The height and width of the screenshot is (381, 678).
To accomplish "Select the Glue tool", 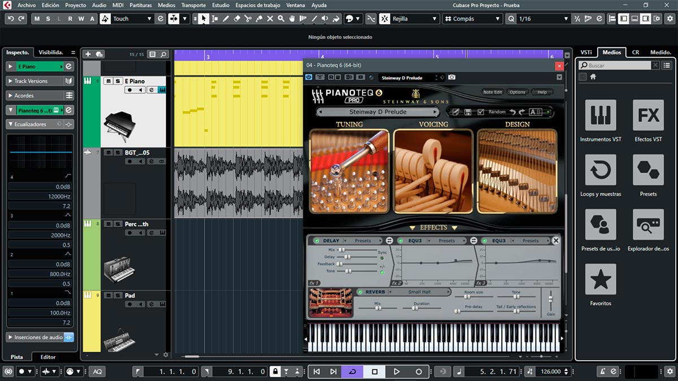I will click(259, 19).
